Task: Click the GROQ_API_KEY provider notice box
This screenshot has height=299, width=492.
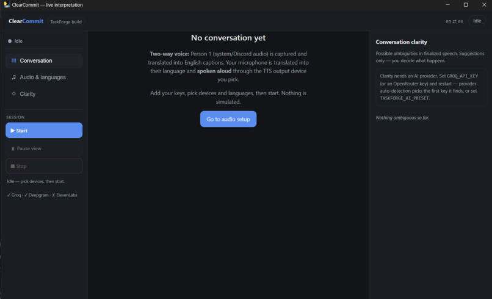Action: [431, 87]
